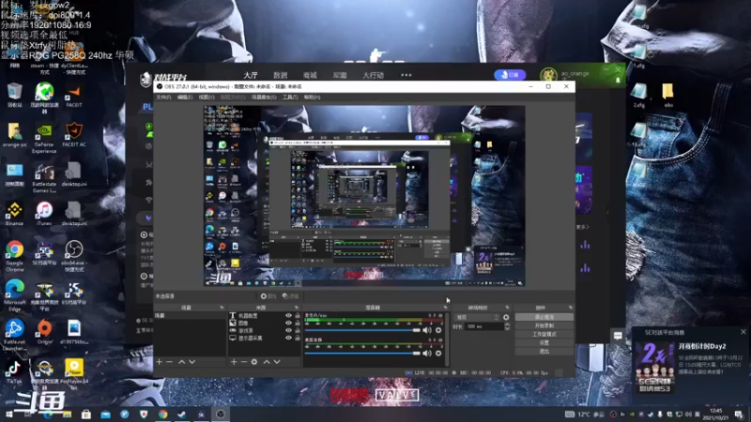Remove the selected scene with the Scenes minus icon
Image resolution: width=751 pixels, height=422 pixels.
pos(170,362)
